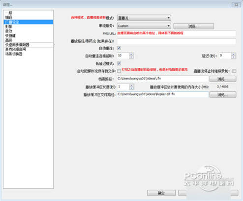The width and height of the screenshot is (243, 201).
Task: Click the 档案路径 text field
Action: (162, 79)
